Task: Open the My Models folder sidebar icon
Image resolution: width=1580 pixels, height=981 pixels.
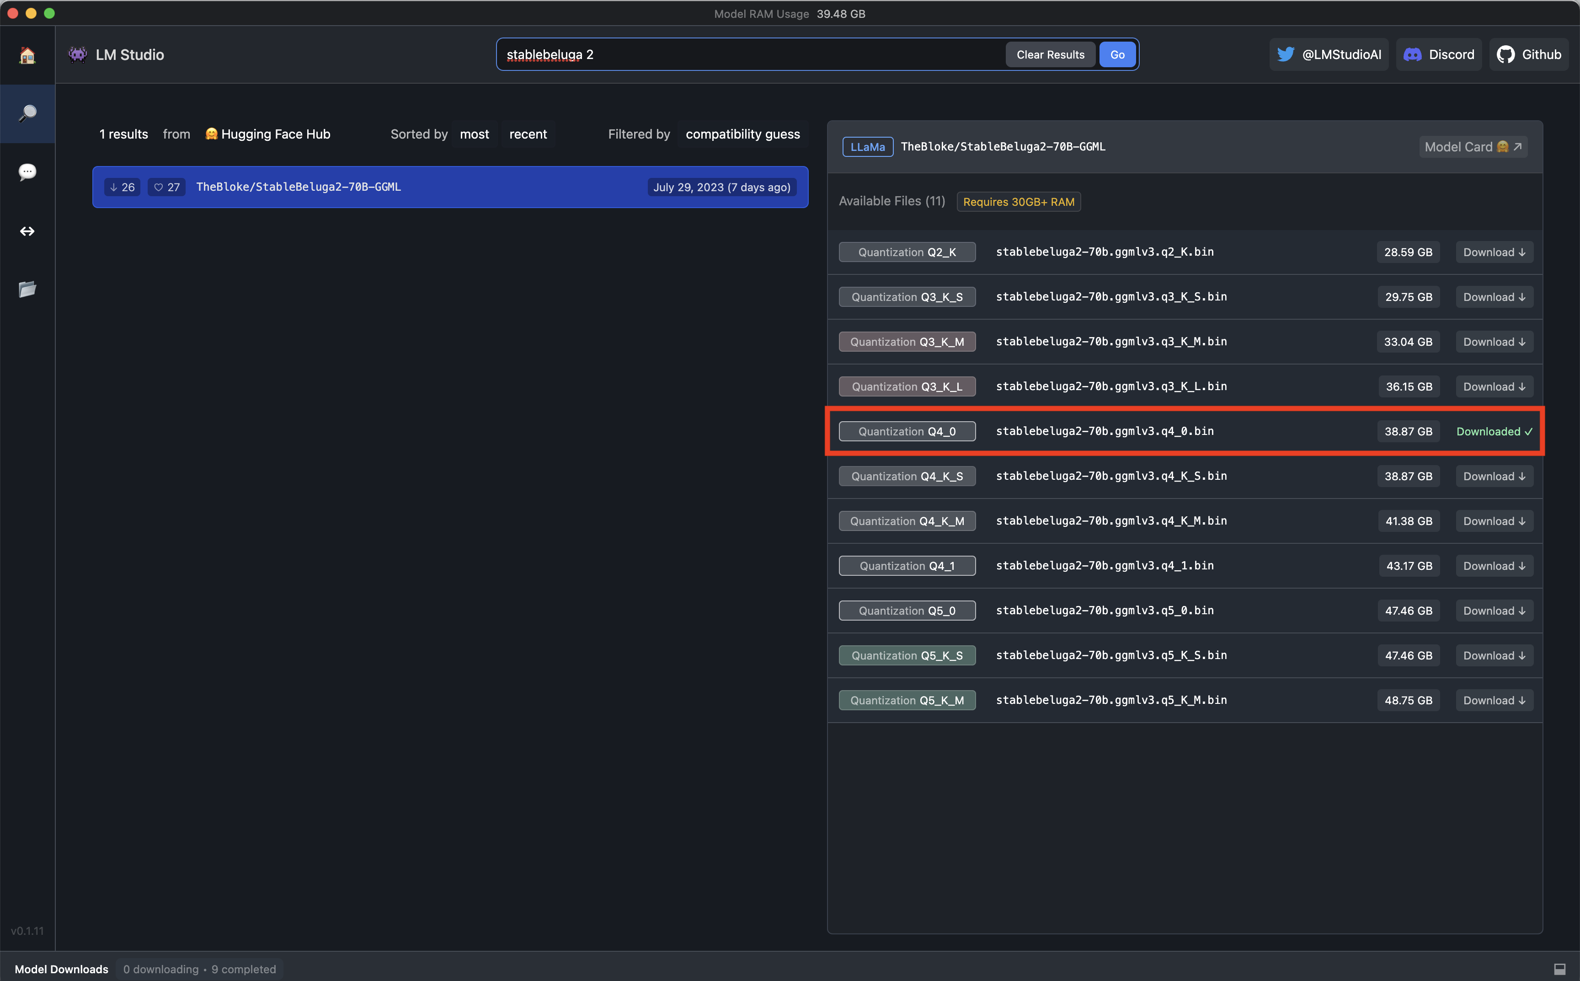Action: coord(27,289)
